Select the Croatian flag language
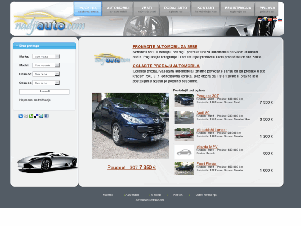The image size is (301, 226). [275, 19]
